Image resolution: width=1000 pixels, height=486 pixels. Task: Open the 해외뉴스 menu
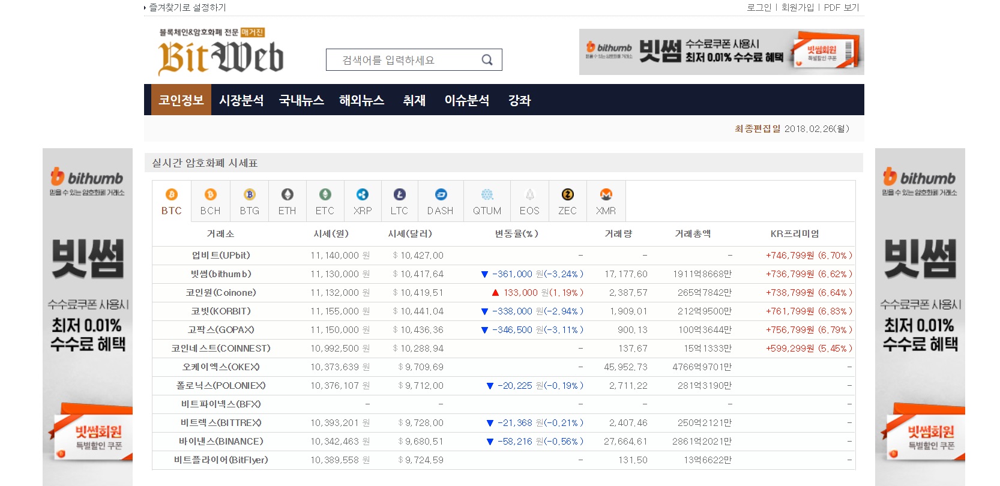click(362, 100)
